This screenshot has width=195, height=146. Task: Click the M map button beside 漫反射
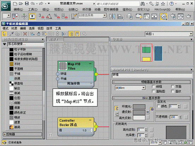148,112
